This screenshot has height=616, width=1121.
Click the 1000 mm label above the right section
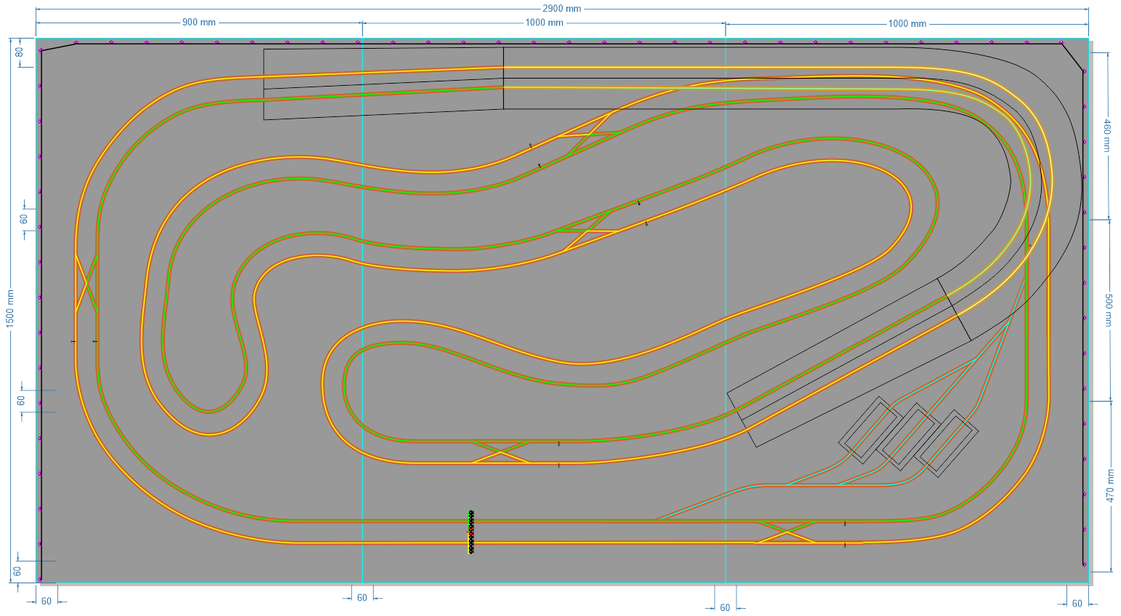907,23
